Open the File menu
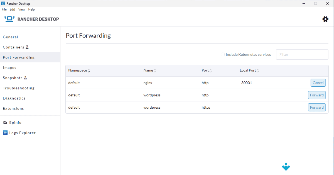334x175 pixels. pyautogui.click(x=4, y=9)
